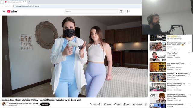Go forward in browser history
The height and width of the screenshot is (108, 193).
(x=6, y=6)
